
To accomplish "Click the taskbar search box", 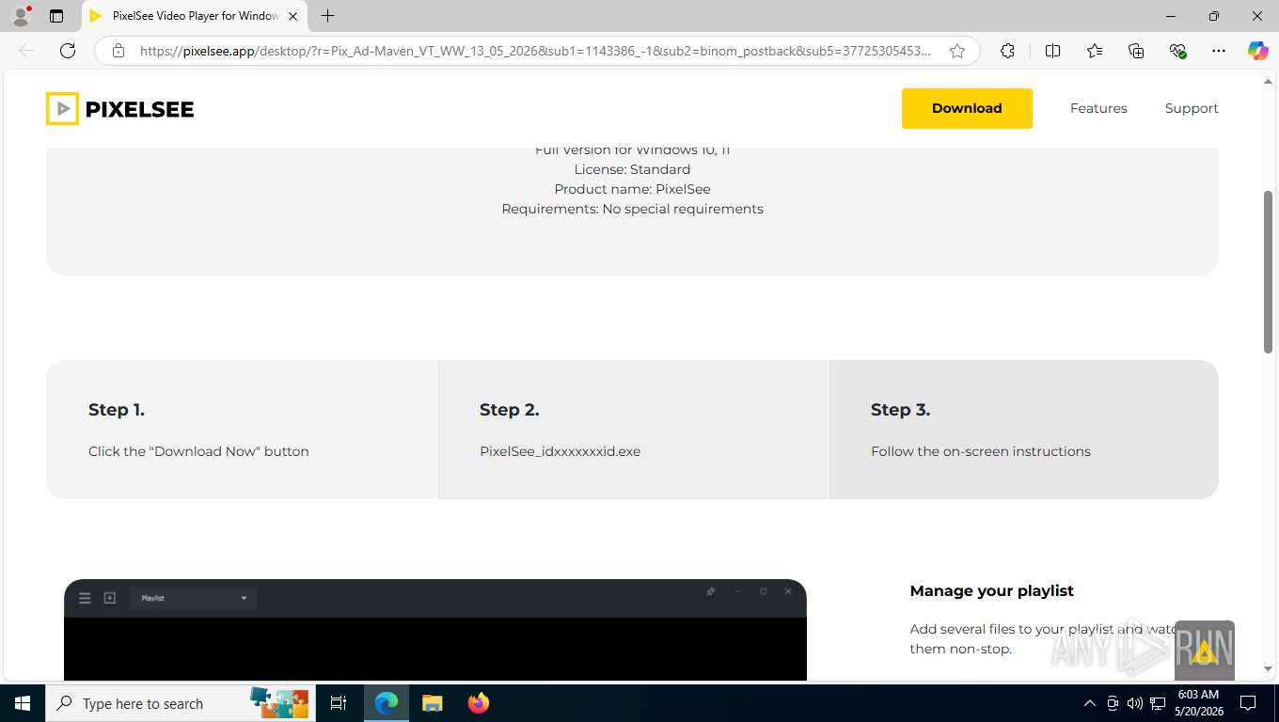I will [x=181, y=703].
